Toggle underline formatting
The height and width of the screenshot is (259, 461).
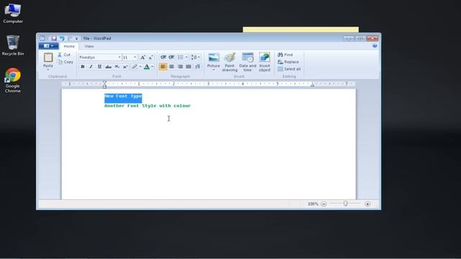point(99,67)
